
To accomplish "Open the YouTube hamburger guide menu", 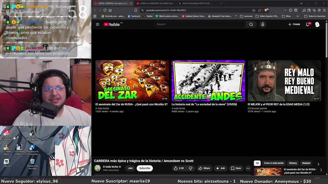I will coord(97,24).
